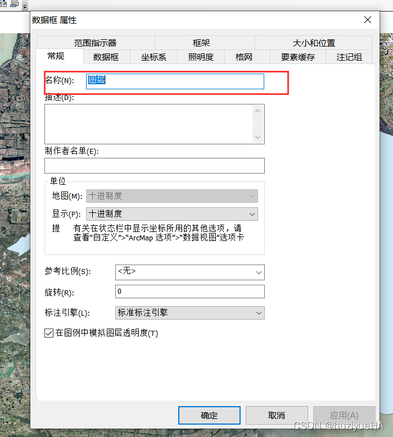Click the 确定 button
The width and height of the screenshot is (393, 437).
click(209, 415)
